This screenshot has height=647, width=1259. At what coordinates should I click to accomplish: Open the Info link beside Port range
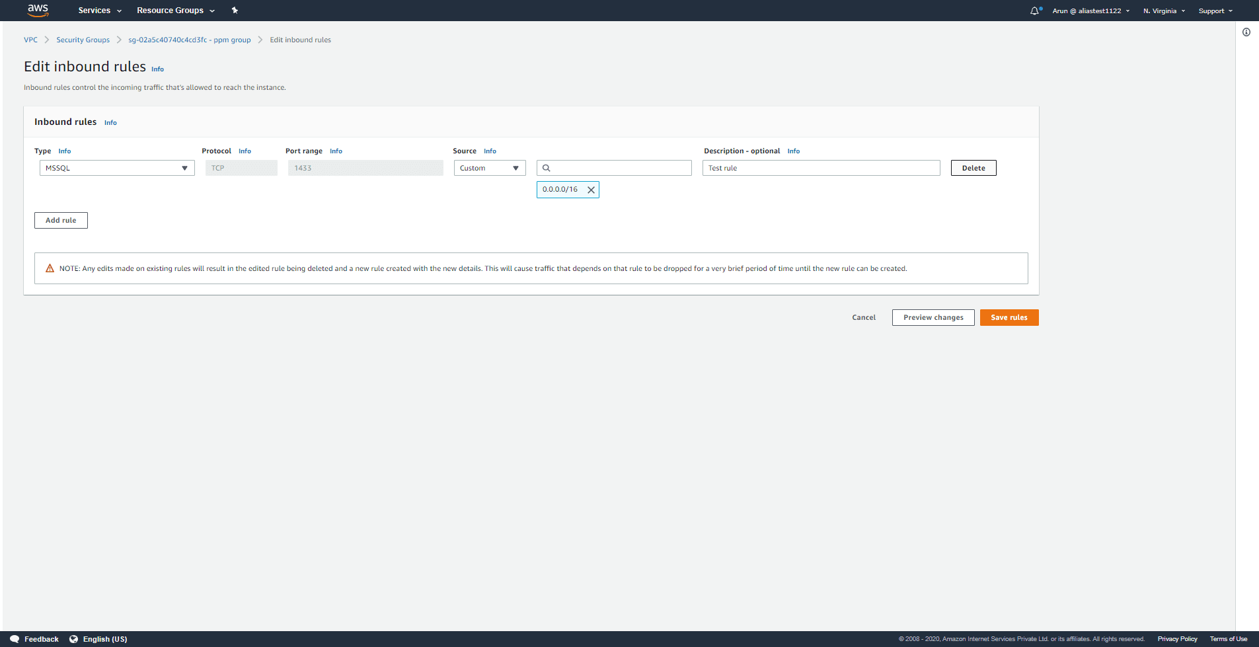tap(336, 151)
